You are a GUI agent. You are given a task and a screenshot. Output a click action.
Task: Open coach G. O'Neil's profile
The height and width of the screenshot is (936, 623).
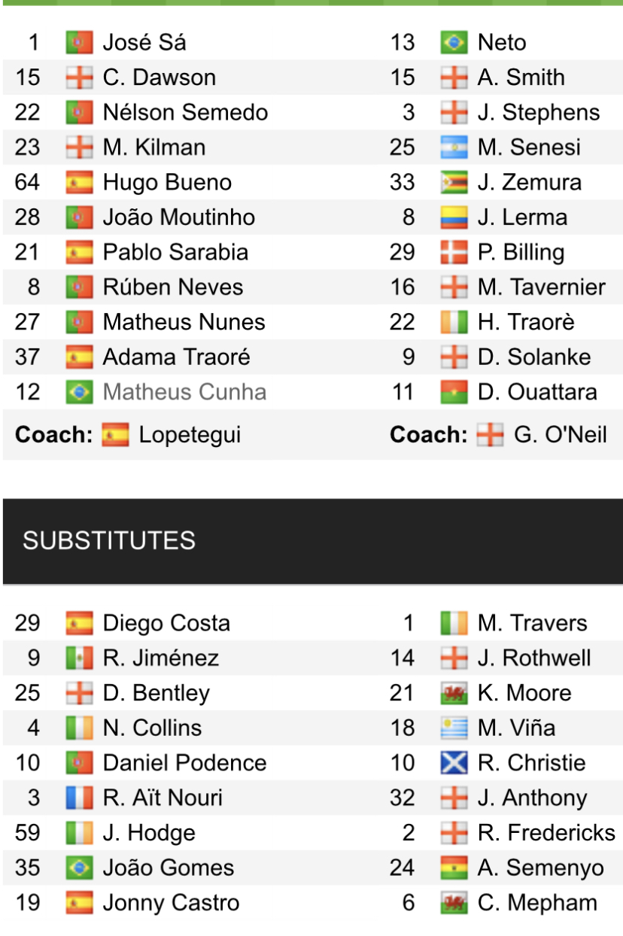coord(559,435)
